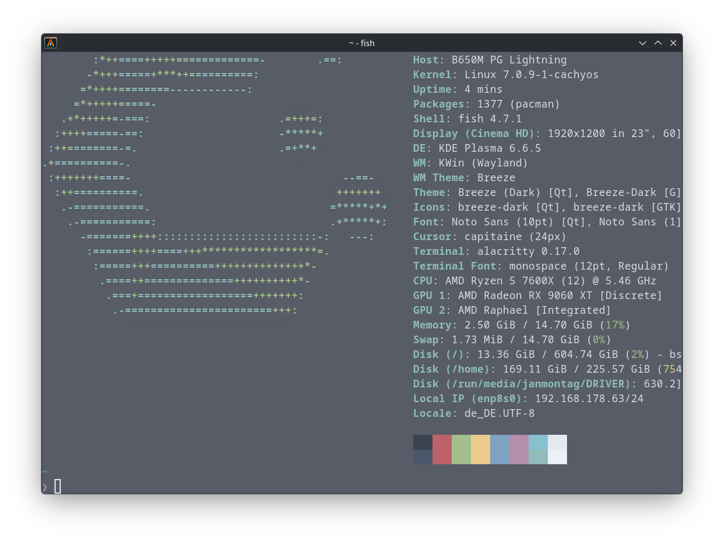Viewport: 724px width, 543px height.
Task: Maximize the fish terminal window
Action: tap(658, 43)
